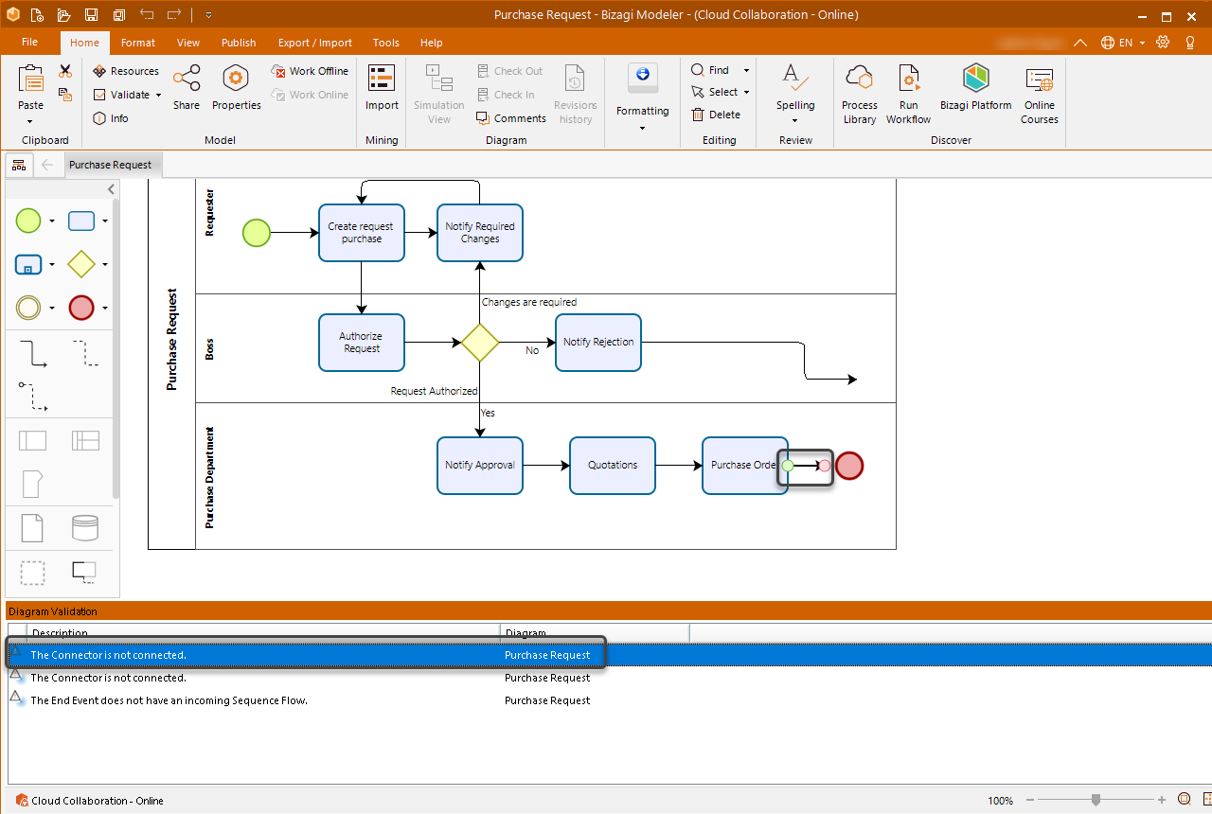
Task: Click the Validate button
Action: pos(122,95)
